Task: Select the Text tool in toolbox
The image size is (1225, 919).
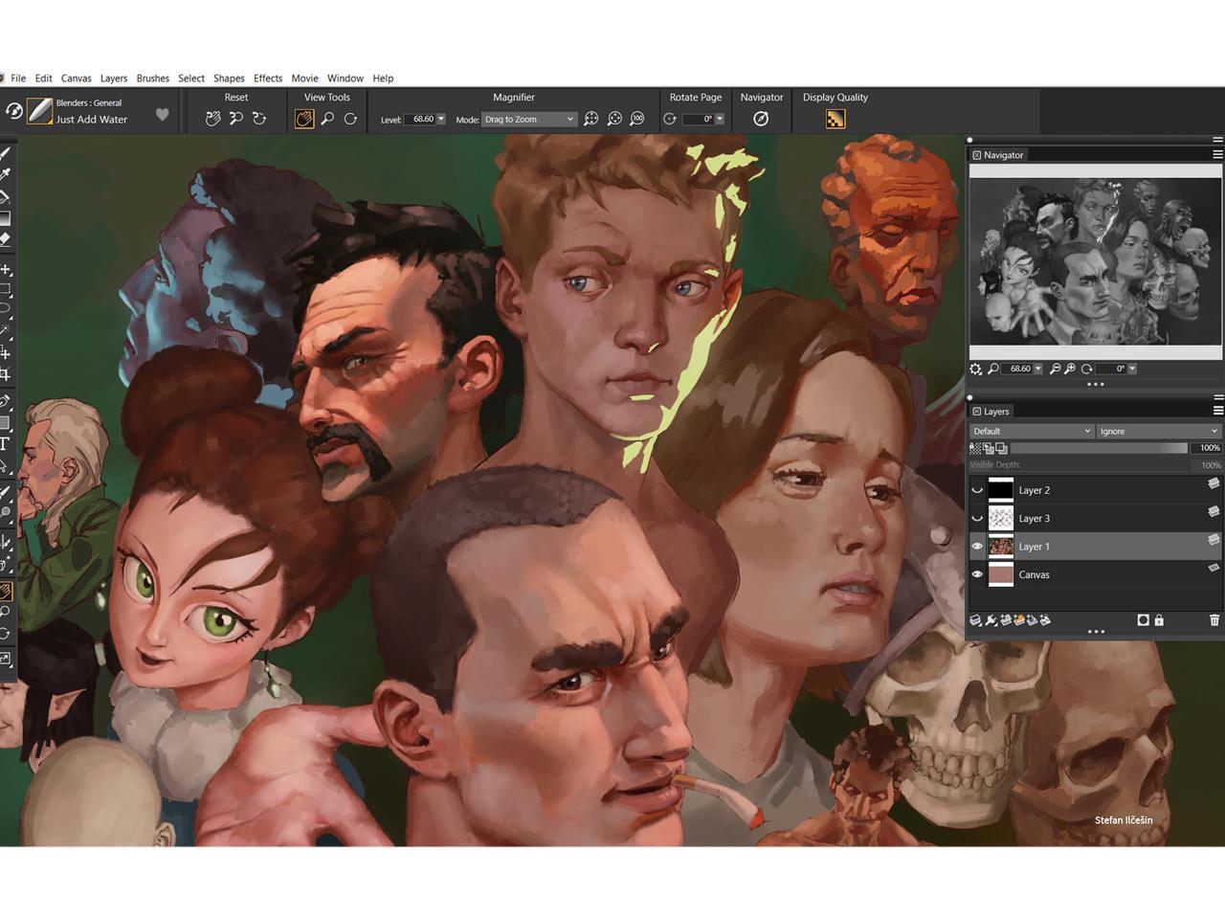Action: pyautogui.click(x=5, y=443)
